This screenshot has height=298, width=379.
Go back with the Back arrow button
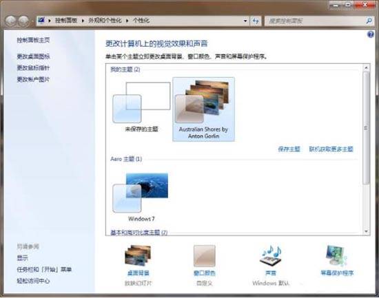(11, 21)
